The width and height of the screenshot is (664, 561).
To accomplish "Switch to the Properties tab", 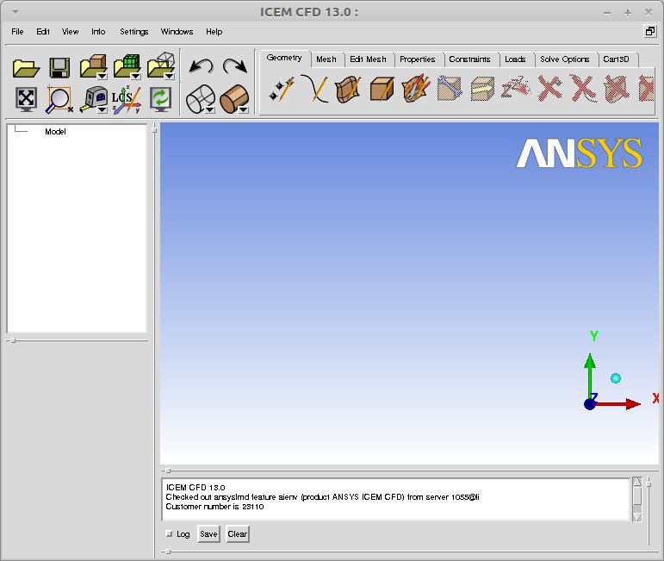I will point(418,59).
